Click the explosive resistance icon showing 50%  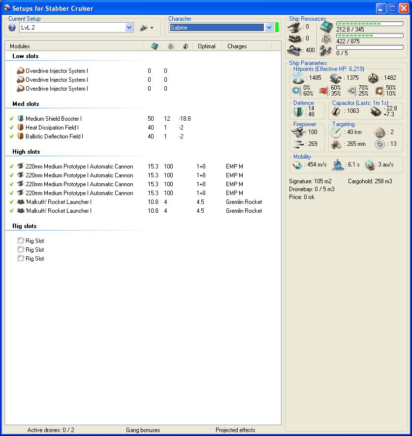pos(379,91)
